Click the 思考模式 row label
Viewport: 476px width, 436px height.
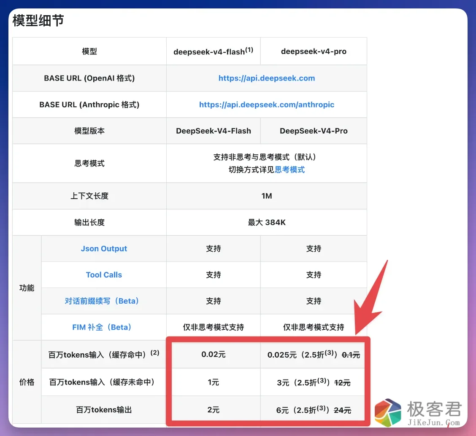coord(89,163)
